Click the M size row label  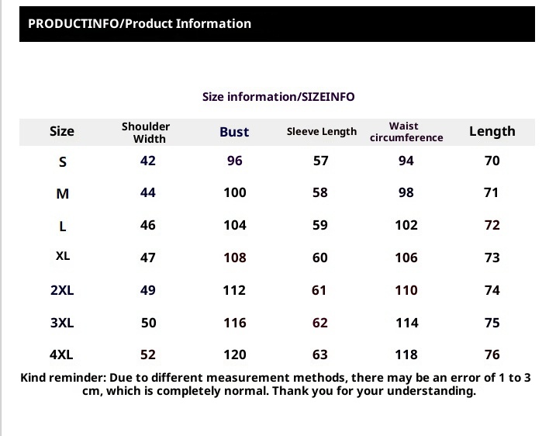[63, 193]
